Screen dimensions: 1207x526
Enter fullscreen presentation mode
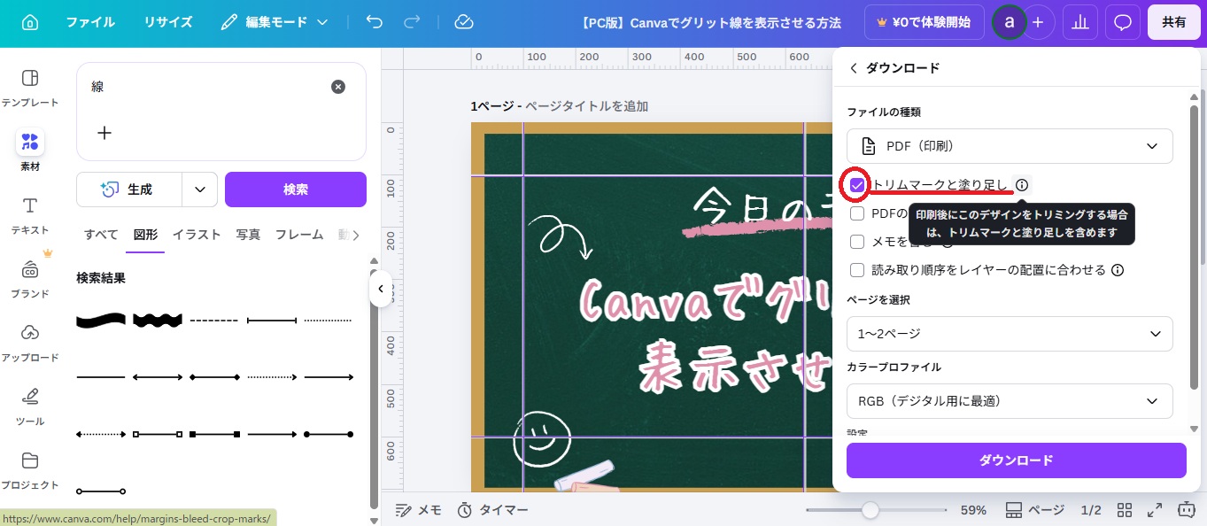tap(1155, 510)
